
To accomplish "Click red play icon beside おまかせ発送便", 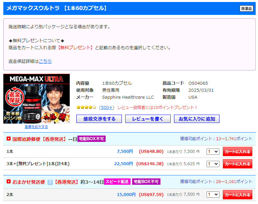I will tap(9, 182).
